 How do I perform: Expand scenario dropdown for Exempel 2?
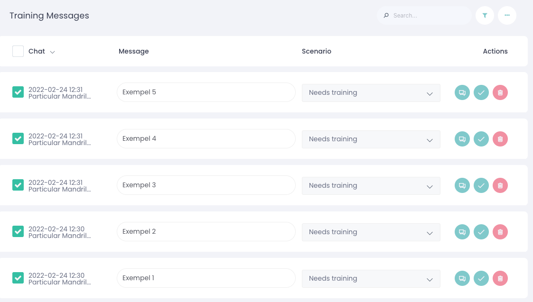[371, 232]
